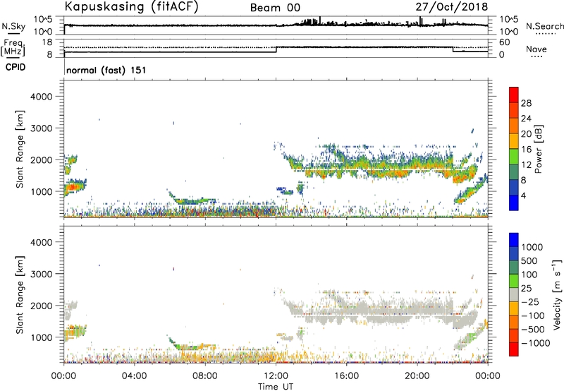This screenshot has width=564, height=391.
Task: Click the 'Power [dB]' colorbar label
Action: coord(538,149)
